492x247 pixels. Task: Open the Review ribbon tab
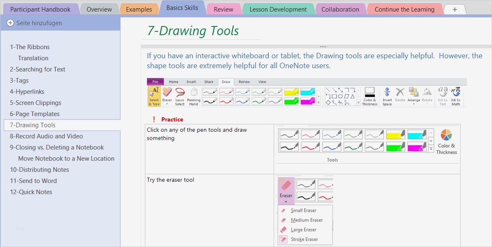tap(244, 82)
